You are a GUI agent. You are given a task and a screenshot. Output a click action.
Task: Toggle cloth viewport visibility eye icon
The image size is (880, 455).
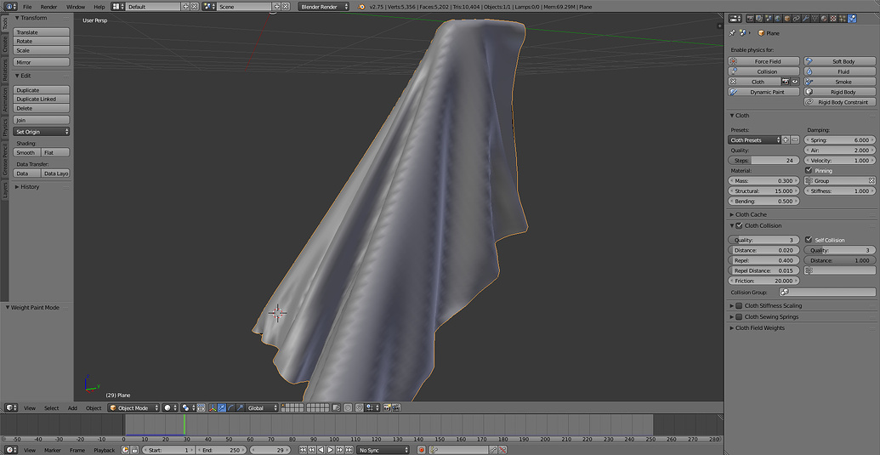tap(795, 82)
